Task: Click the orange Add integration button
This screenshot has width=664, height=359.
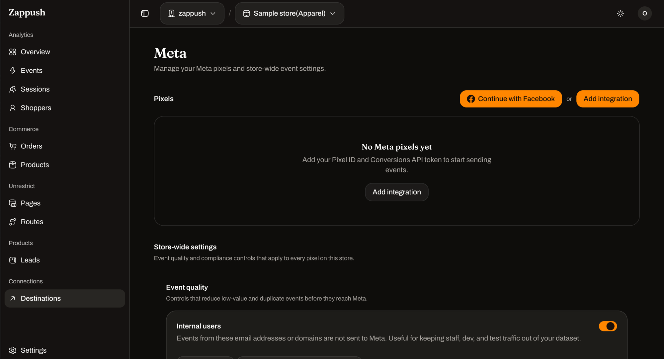Action: pos(608,99)
